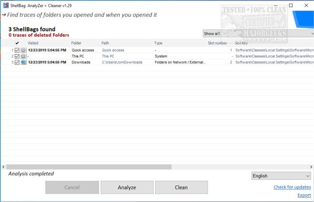314x202 pixels.
Task: Open the Show all filter dropdown
Action: tap(258, 34)
